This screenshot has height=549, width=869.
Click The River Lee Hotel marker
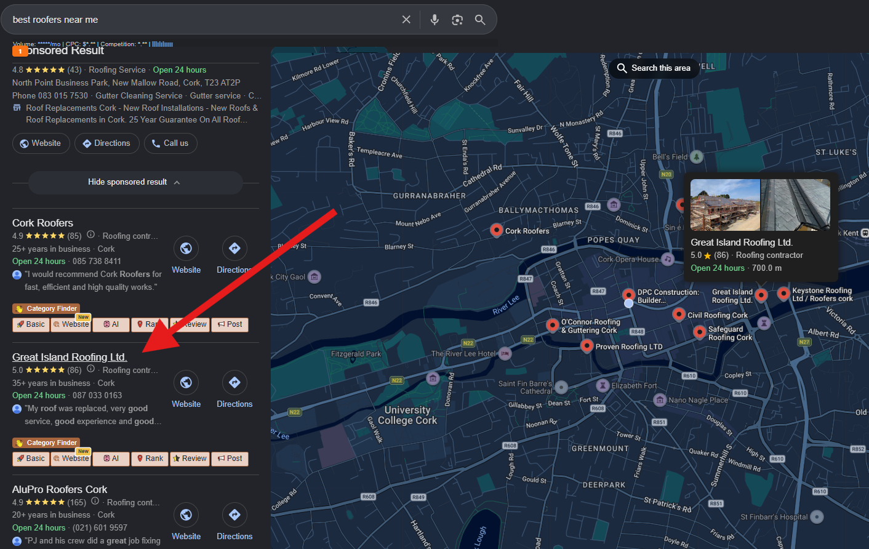coord(505,353)
